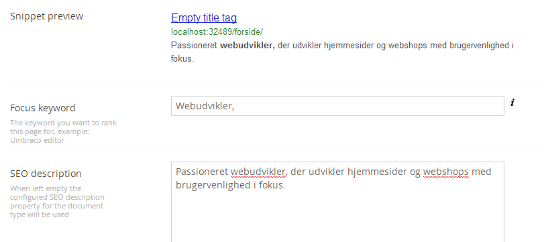Place cursor on misspelled "webudvikler" in SEO description
Viewport: 544px width, 242px height.
(x=259, y=172)
